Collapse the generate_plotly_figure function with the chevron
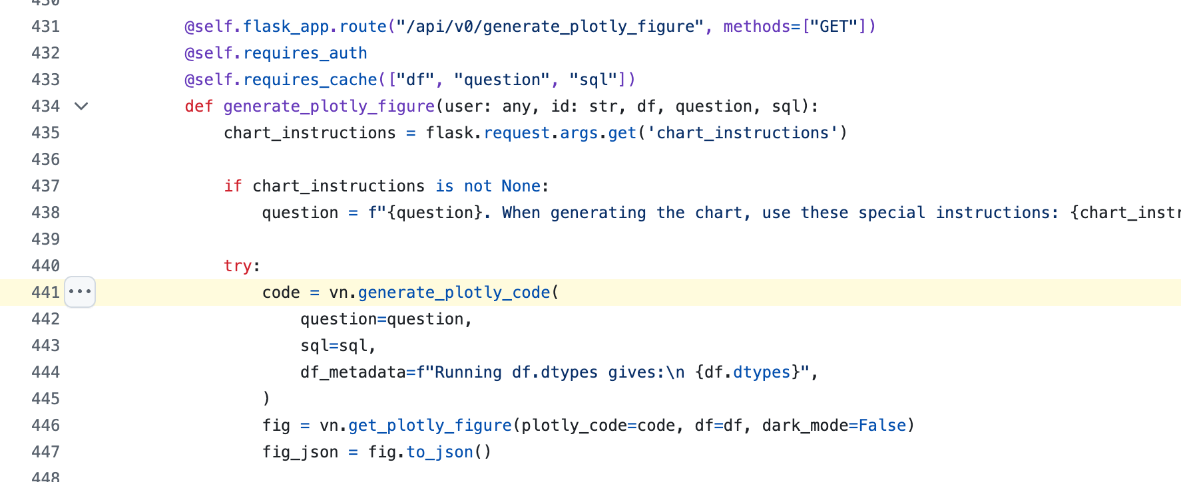Image resolution: width=1181 pixels, height=482 pixels. click(81, 106)
